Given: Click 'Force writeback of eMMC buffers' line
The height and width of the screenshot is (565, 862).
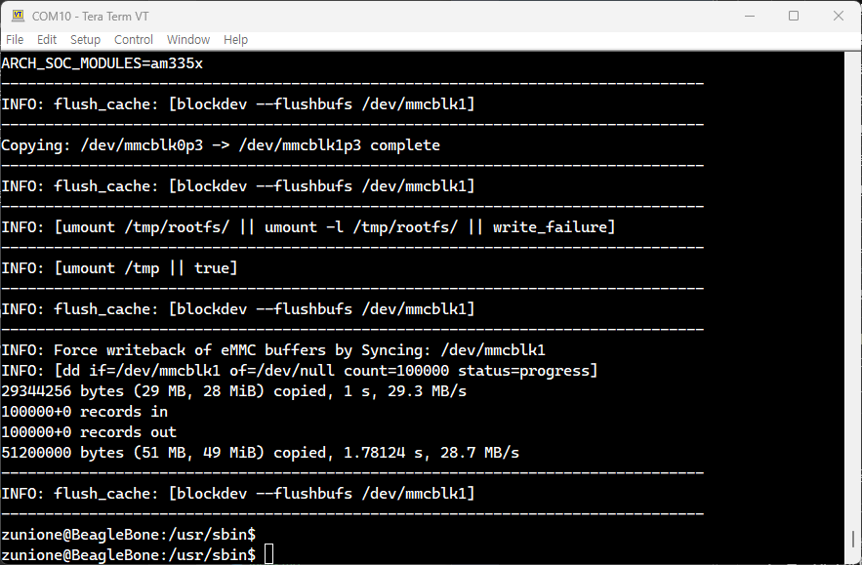Looking at the screenshot, I should (x=273, y=350).
